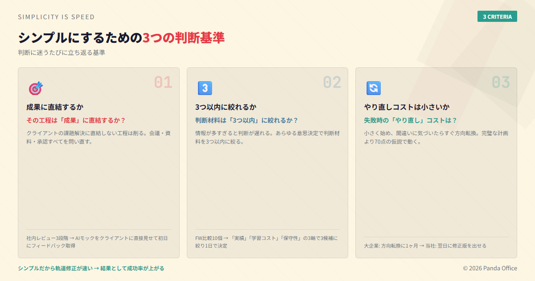Click the blue number 3 keycap icon
This screenshot has height=281, width=535.
pyautogui.click(x=205, y=88)
